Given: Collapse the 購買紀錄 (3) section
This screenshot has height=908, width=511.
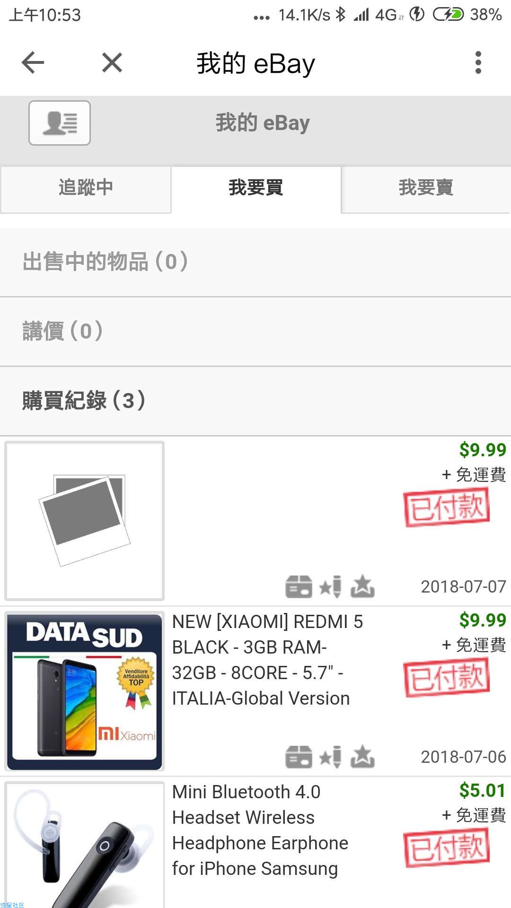Looking at the screenshot, I should [255, 401].
